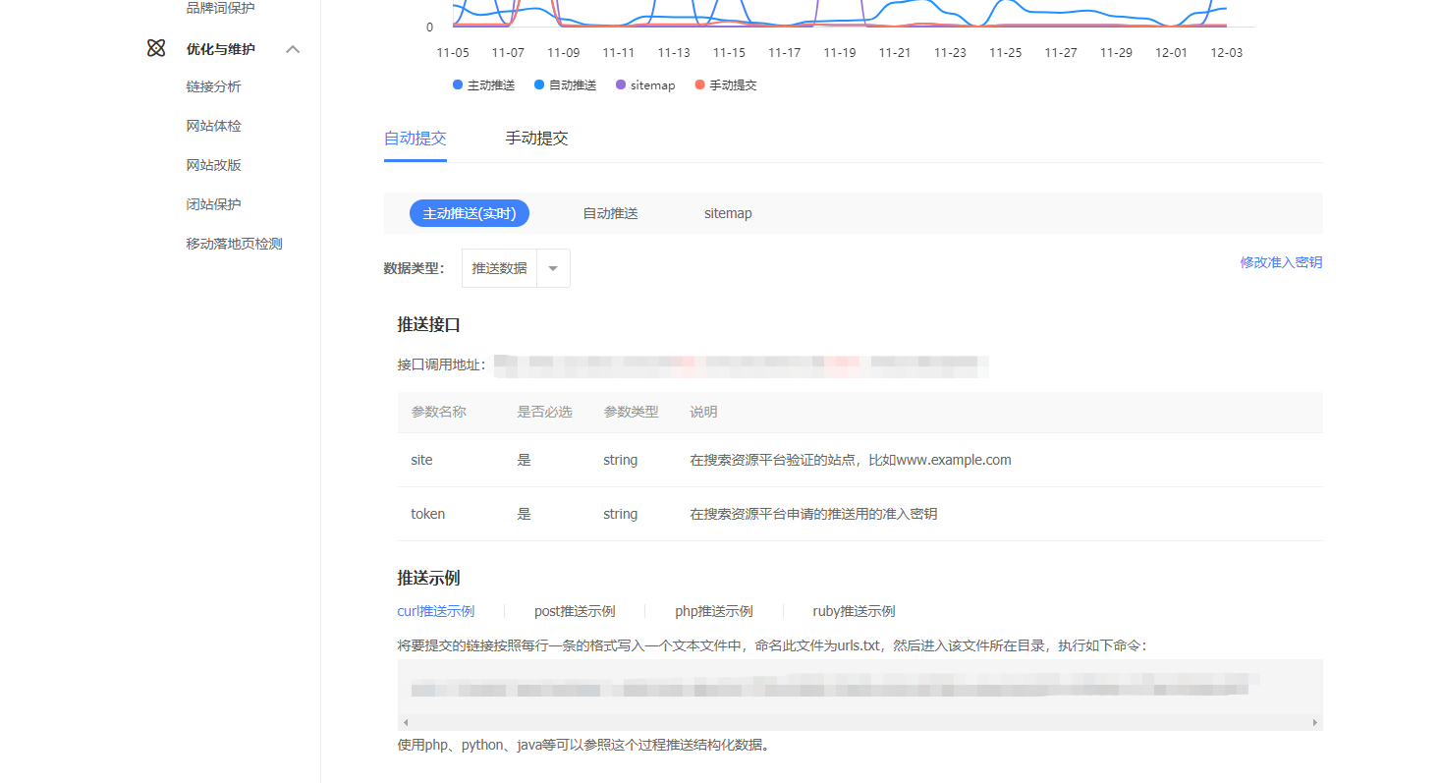Click the 修改准入密钥 link
The image size is (1441, 783).
(1281, 262)
